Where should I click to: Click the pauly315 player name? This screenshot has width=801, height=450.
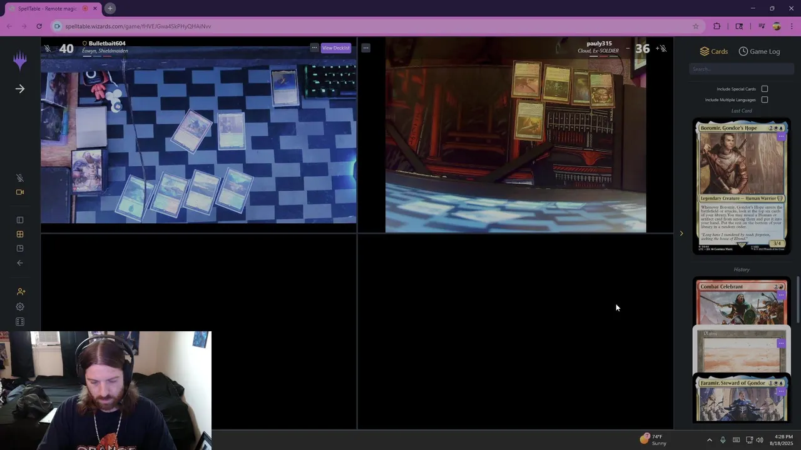coord(599,44)
